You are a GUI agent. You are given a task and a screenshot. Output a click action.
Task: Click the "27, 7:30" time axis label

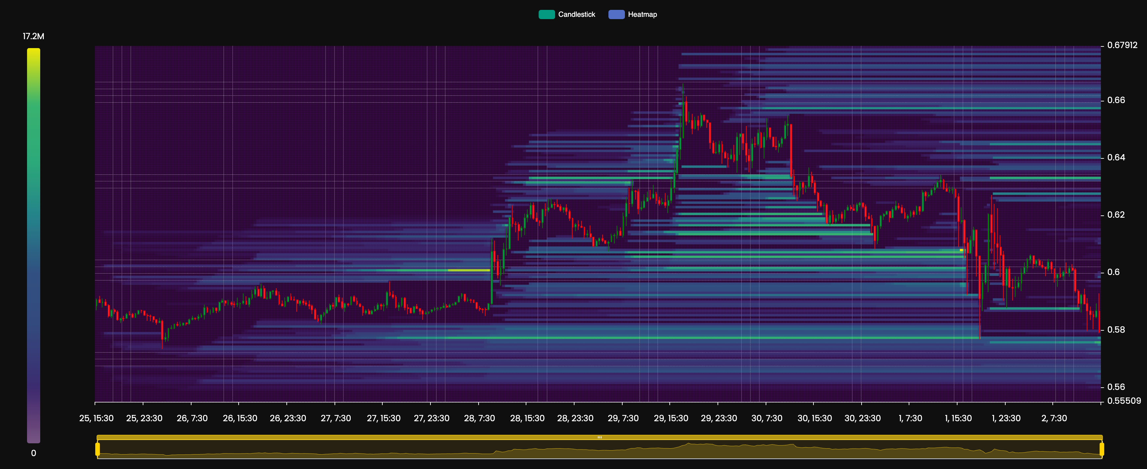click(336, 418)
